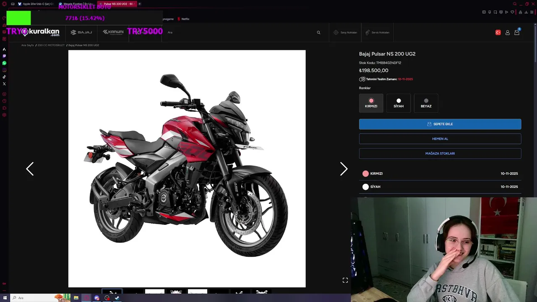Viewport: 537px width, 302px height.
Task: Click browser ad-blocker shield icon
Action: 501,12
